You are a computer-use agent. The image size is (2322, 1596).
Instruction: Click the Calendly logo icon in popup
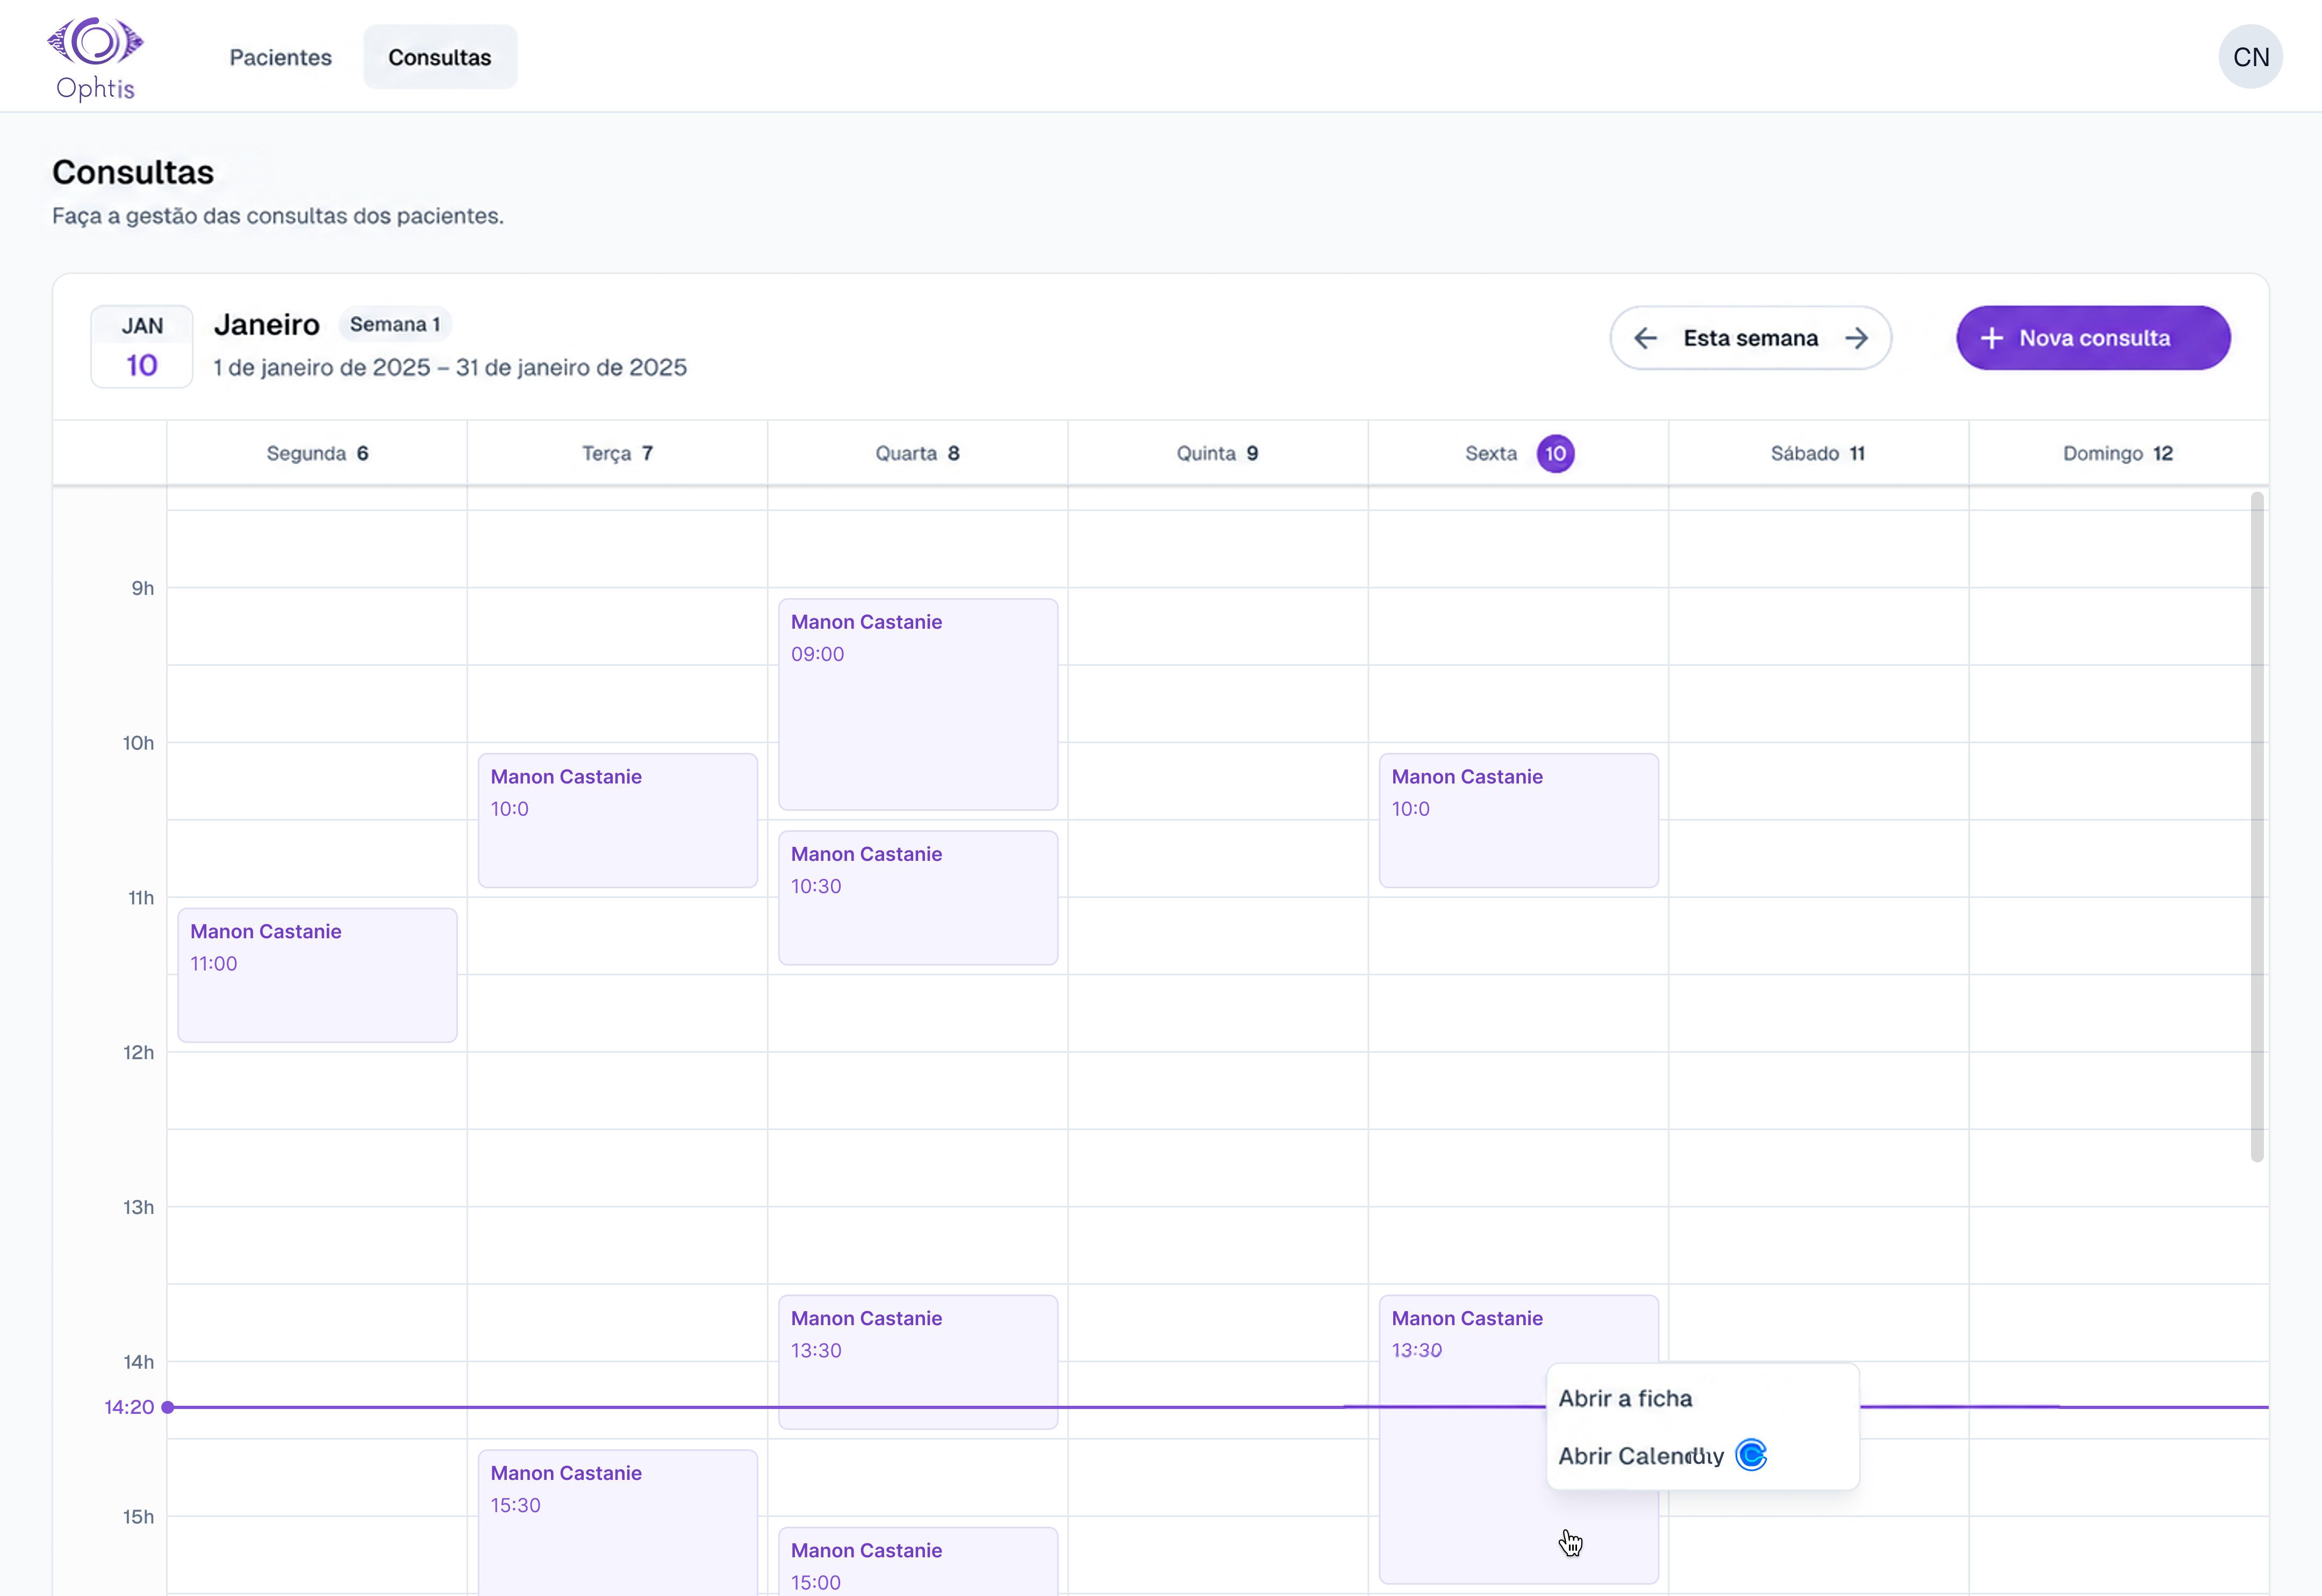(x=1751, y=1455)
